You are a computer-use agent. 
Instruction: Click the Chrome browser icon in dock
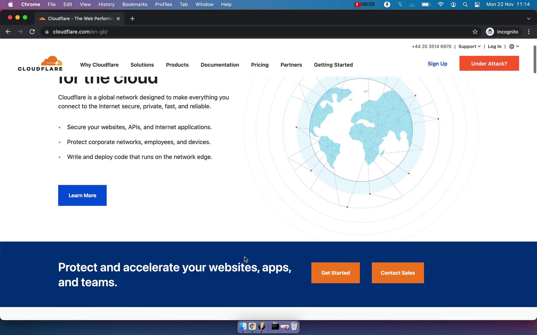tap(252, 327)
